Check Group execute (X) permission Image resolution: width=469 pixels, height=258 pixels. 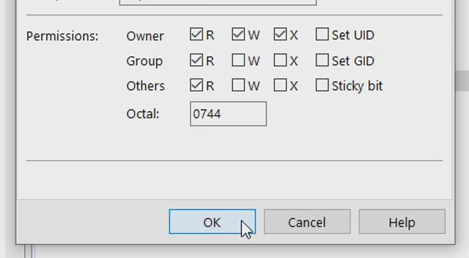point(280,60)
